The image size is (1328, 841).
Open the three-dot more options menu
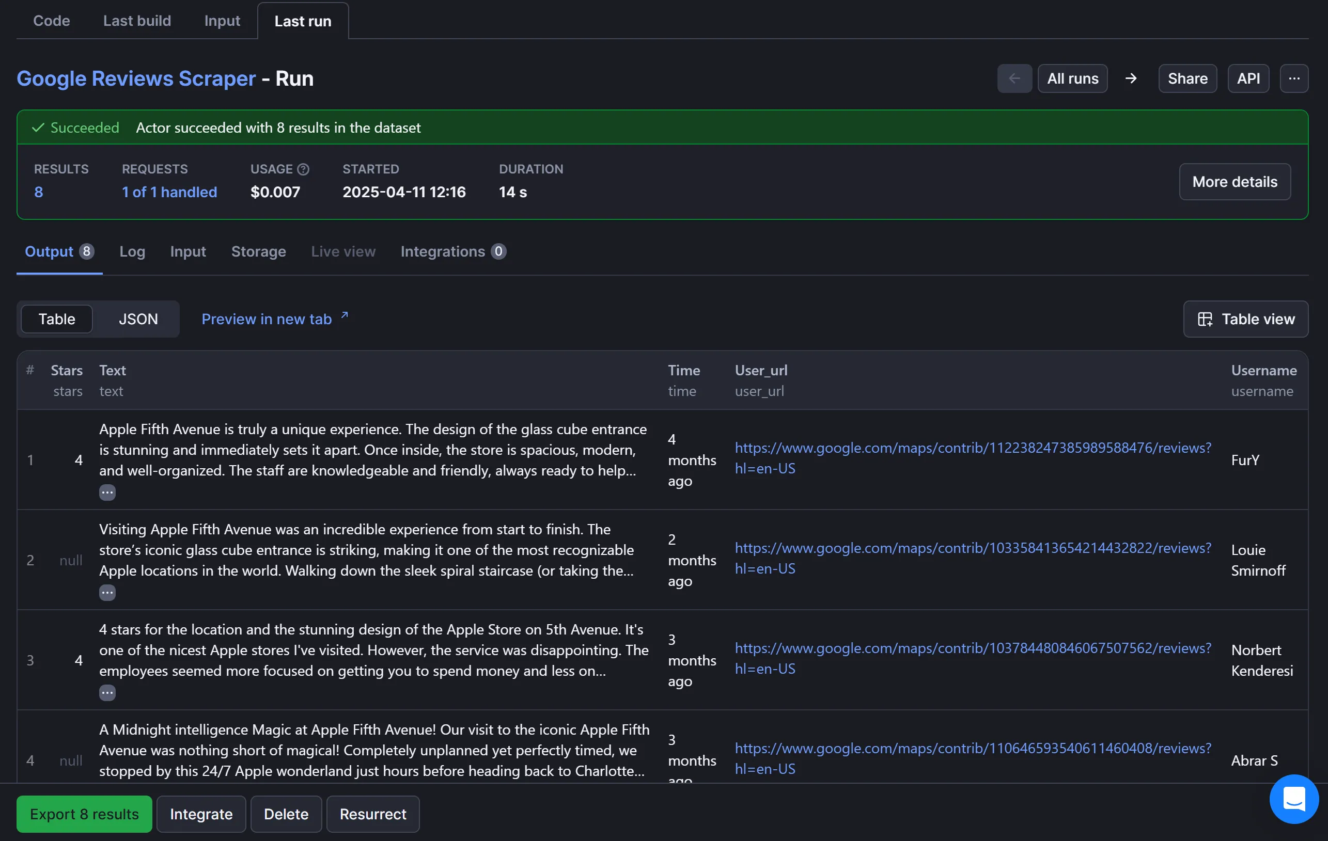tap(1294, 78)
